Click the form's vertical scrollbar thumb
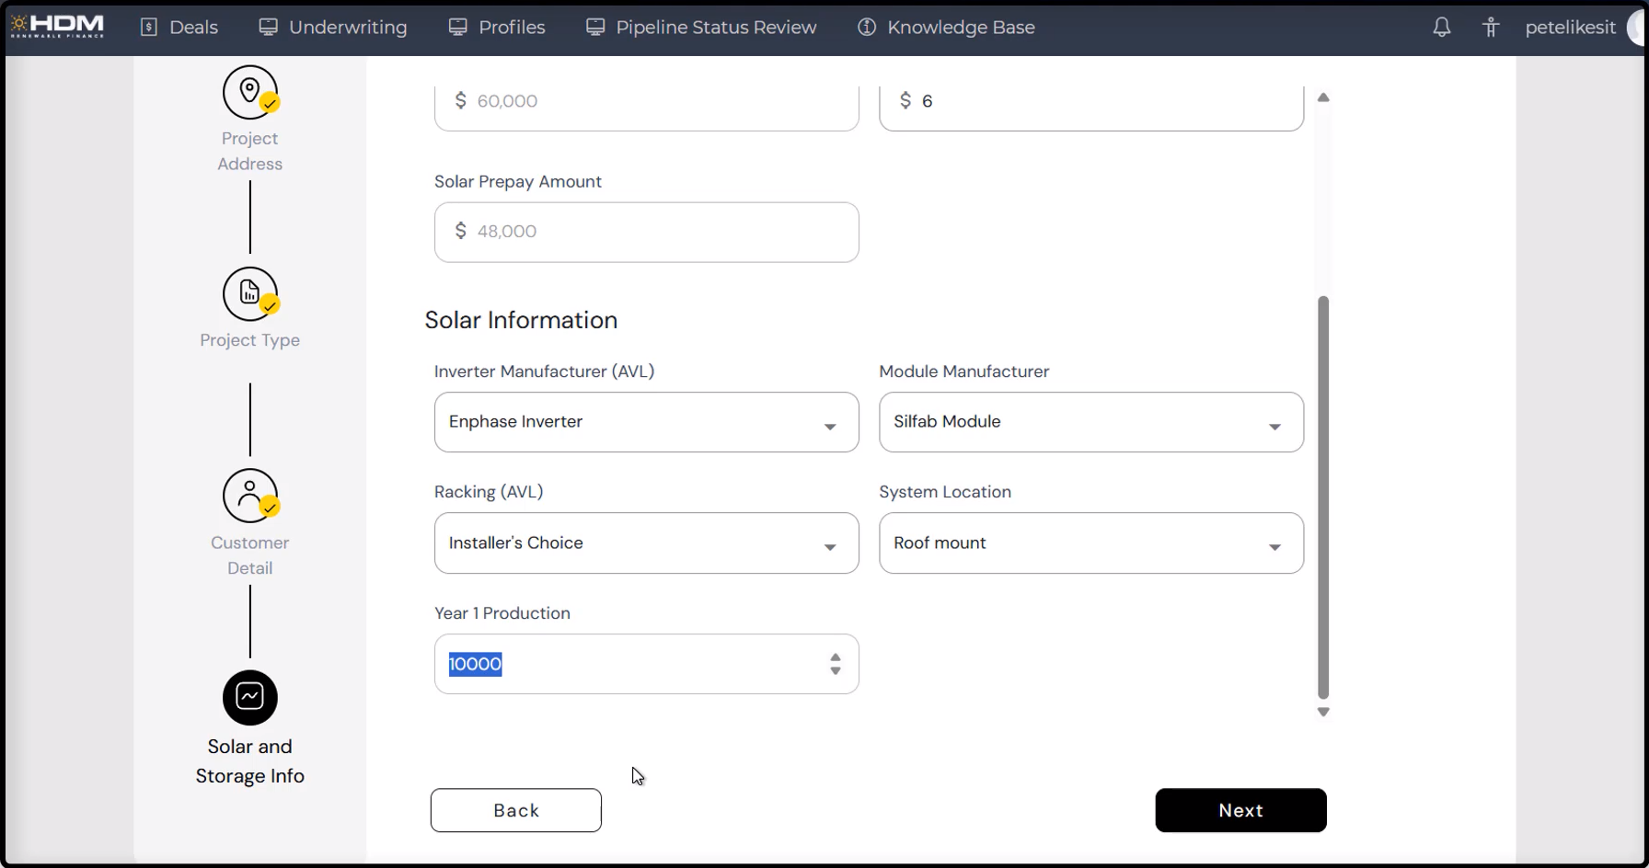This screenshot has height=868, width=1649. pyautogui.click(x=1322, y=497)
